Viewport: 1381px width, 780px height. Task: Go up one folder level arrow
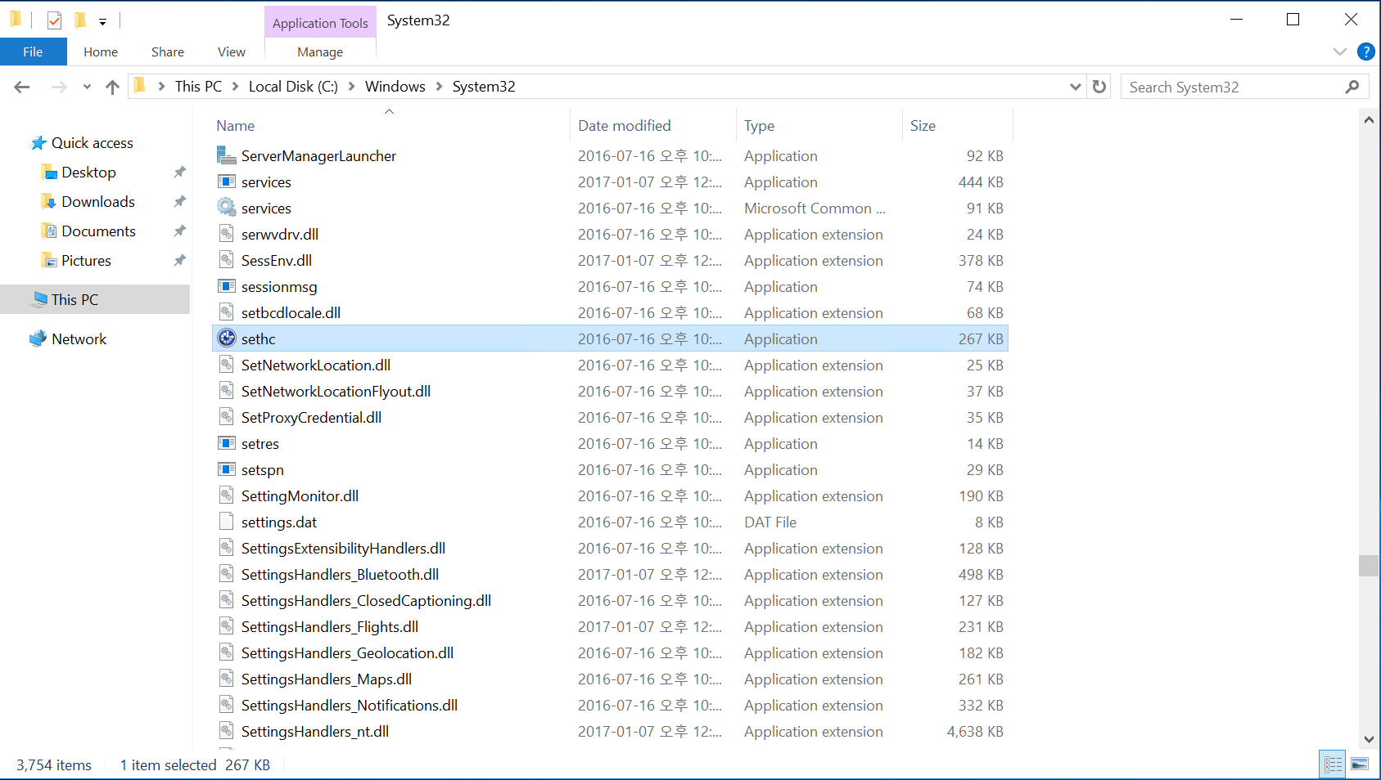[x=113, y=87]
